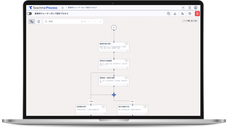Open the list menu icon in top bar

click(190, 7)
